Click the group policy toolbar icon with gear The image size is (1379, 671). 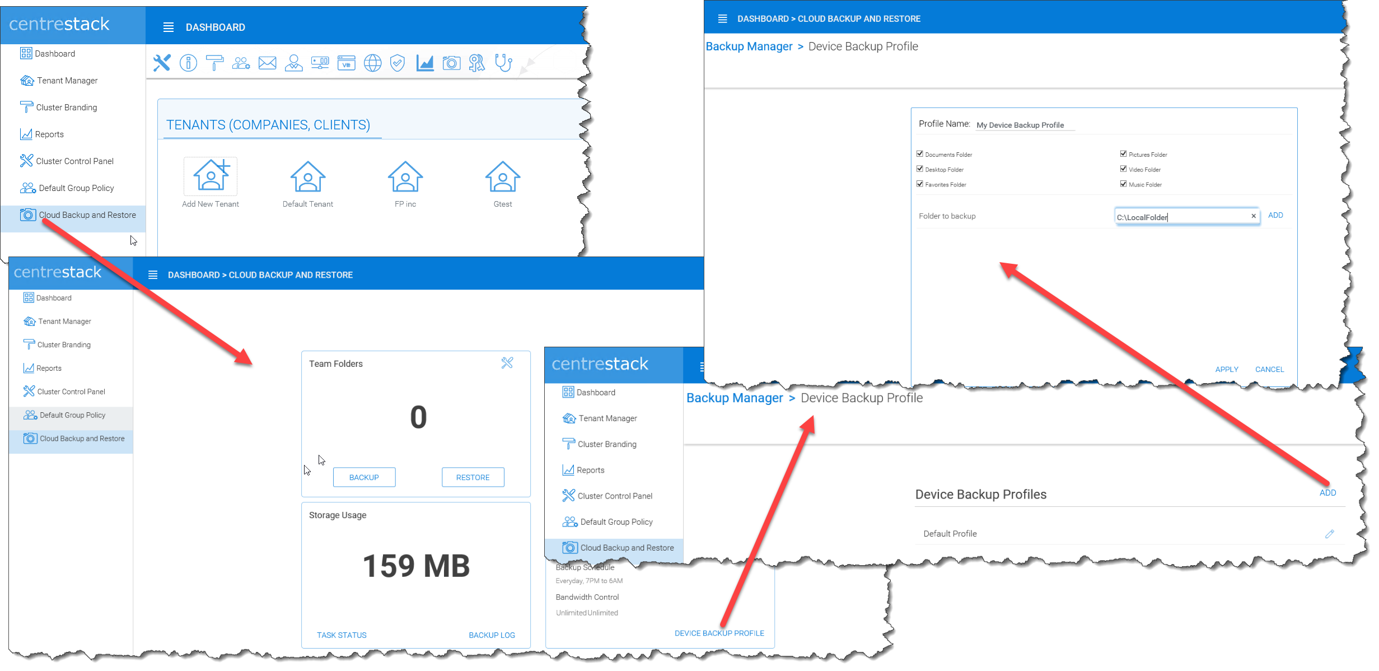[x=241, y=63]
